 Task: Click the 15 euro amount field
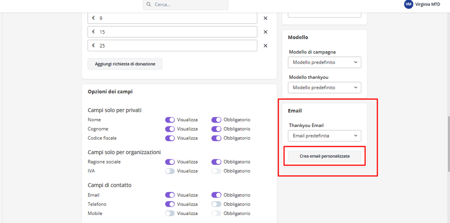175,32
